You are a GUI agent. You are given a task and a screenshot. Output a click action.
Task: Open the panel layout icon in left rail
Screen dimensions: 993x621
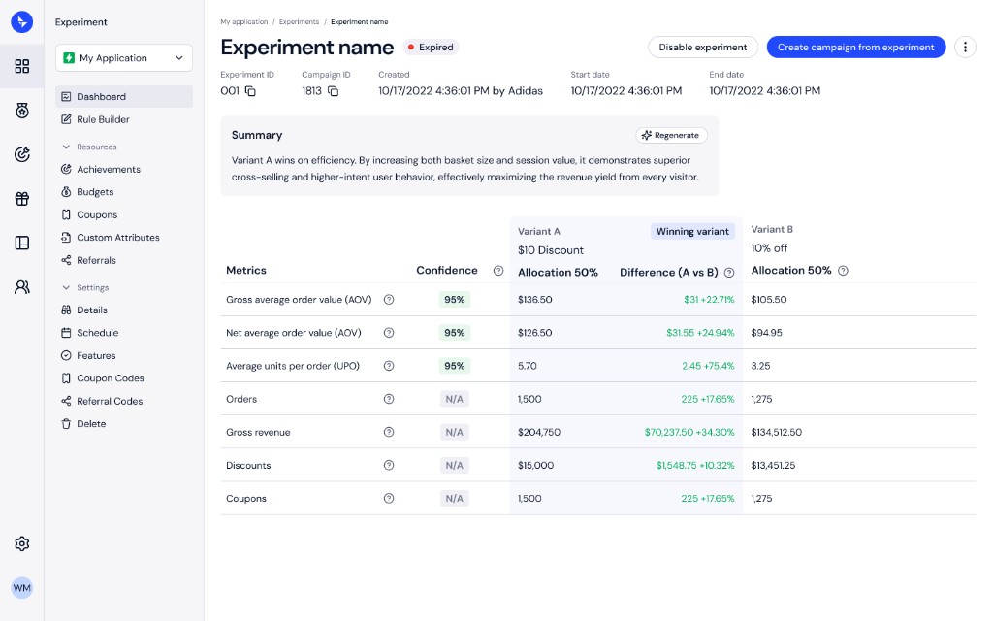[21, 243]
